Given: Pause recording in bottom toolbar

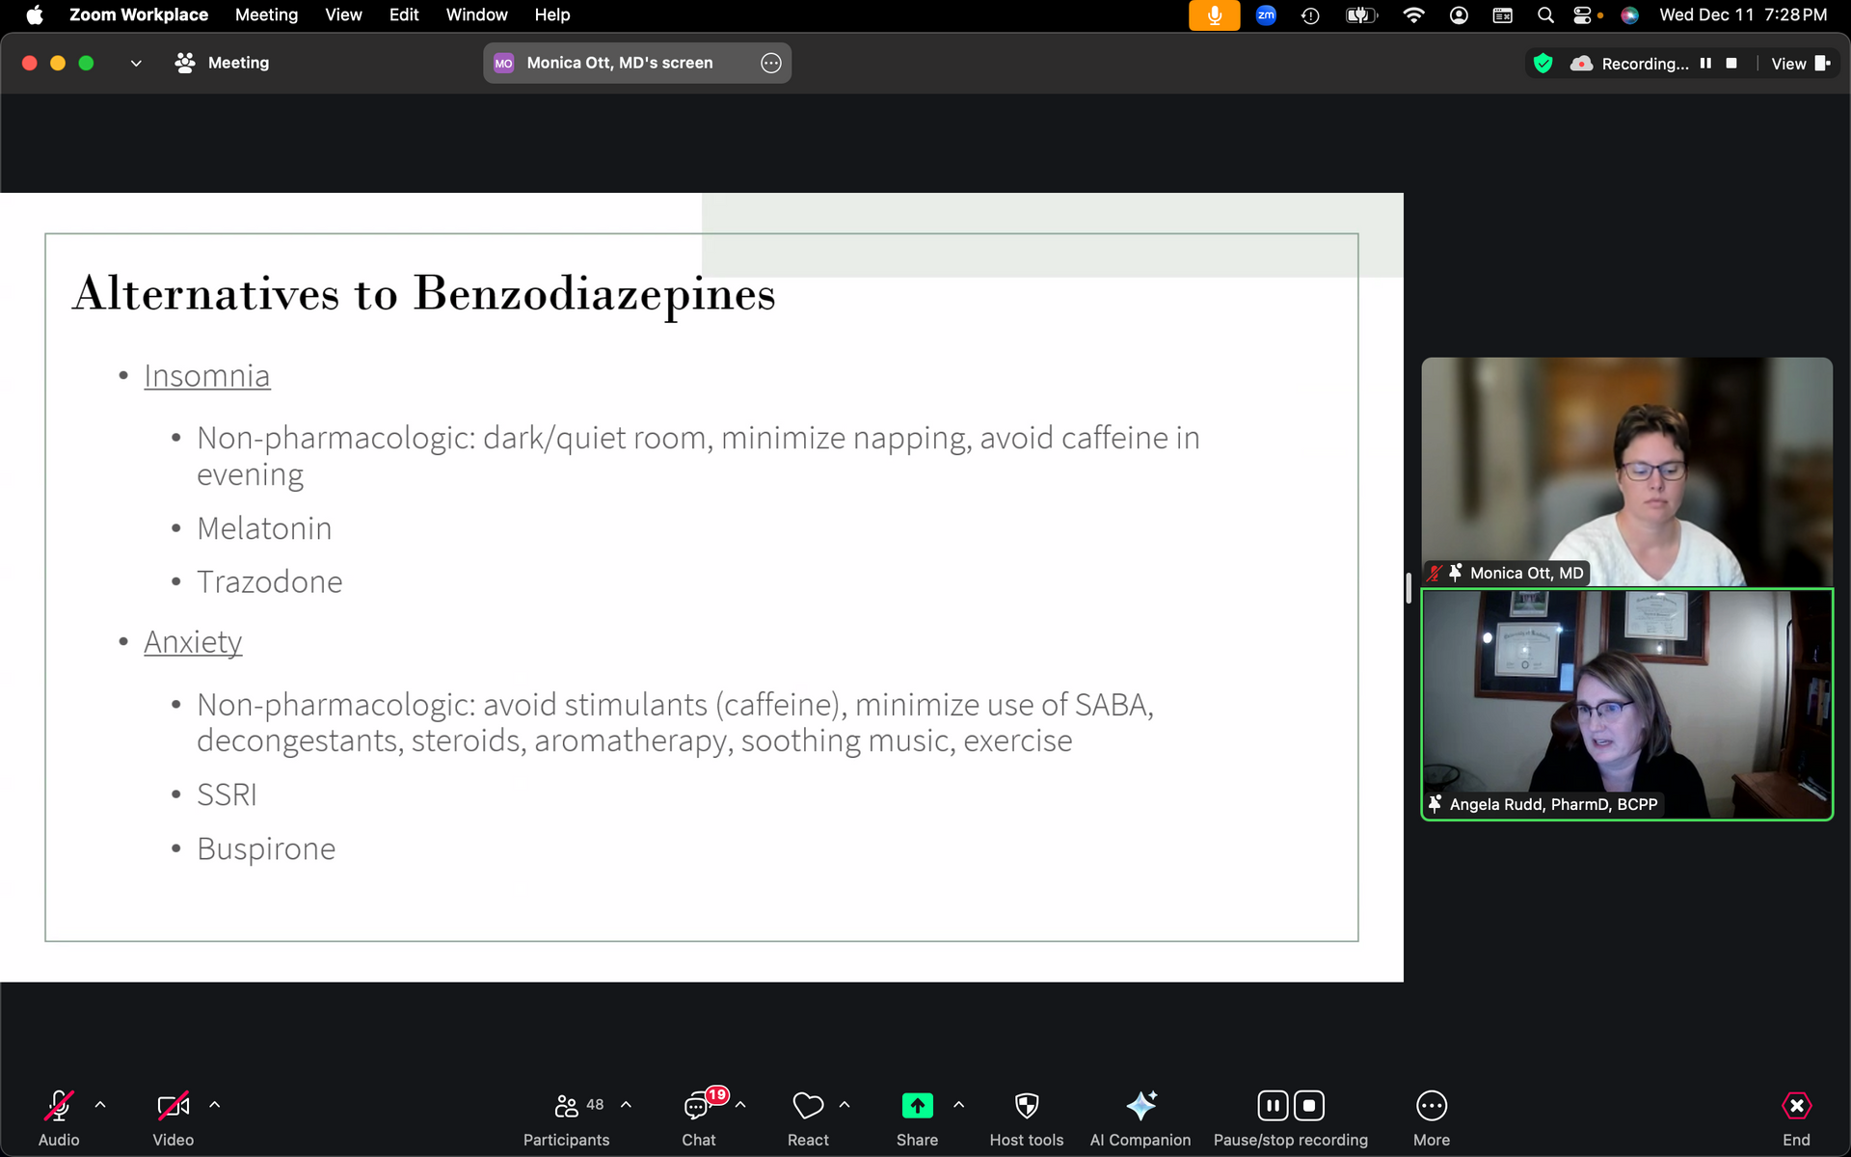Looking at the screenshot, I should [1273, 1106].
